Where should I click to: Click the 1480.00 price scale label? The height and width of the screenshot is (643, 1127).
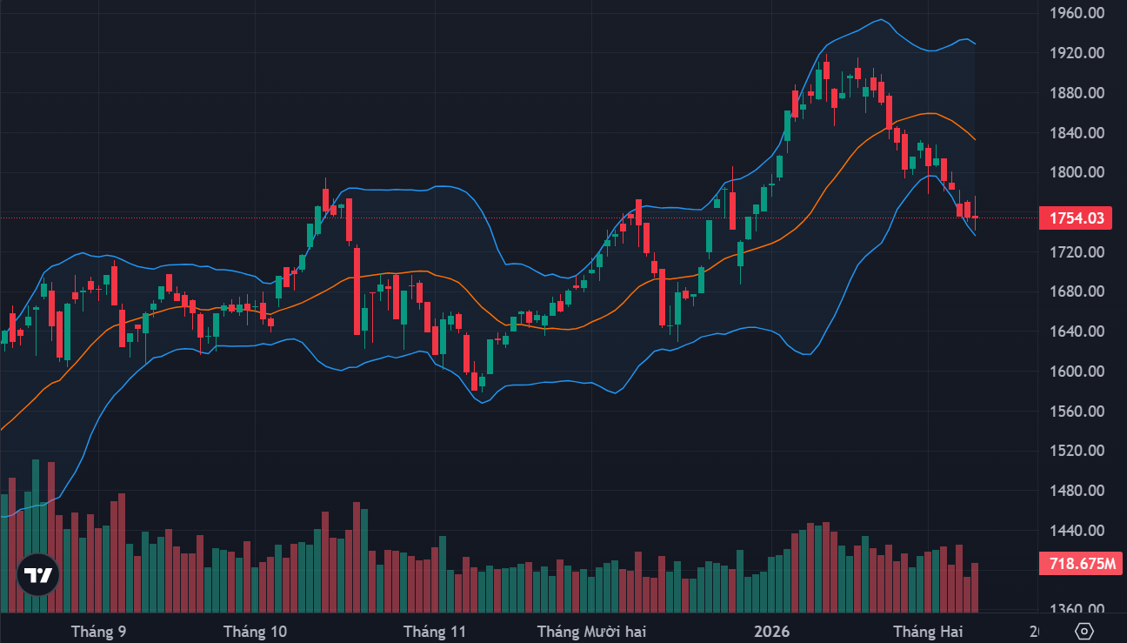tap(1077, 491)
